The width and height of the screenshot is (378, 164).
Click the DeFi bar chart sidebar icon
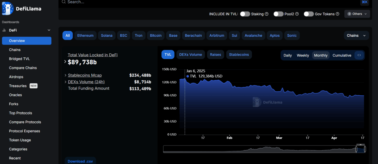coord(4,30)
